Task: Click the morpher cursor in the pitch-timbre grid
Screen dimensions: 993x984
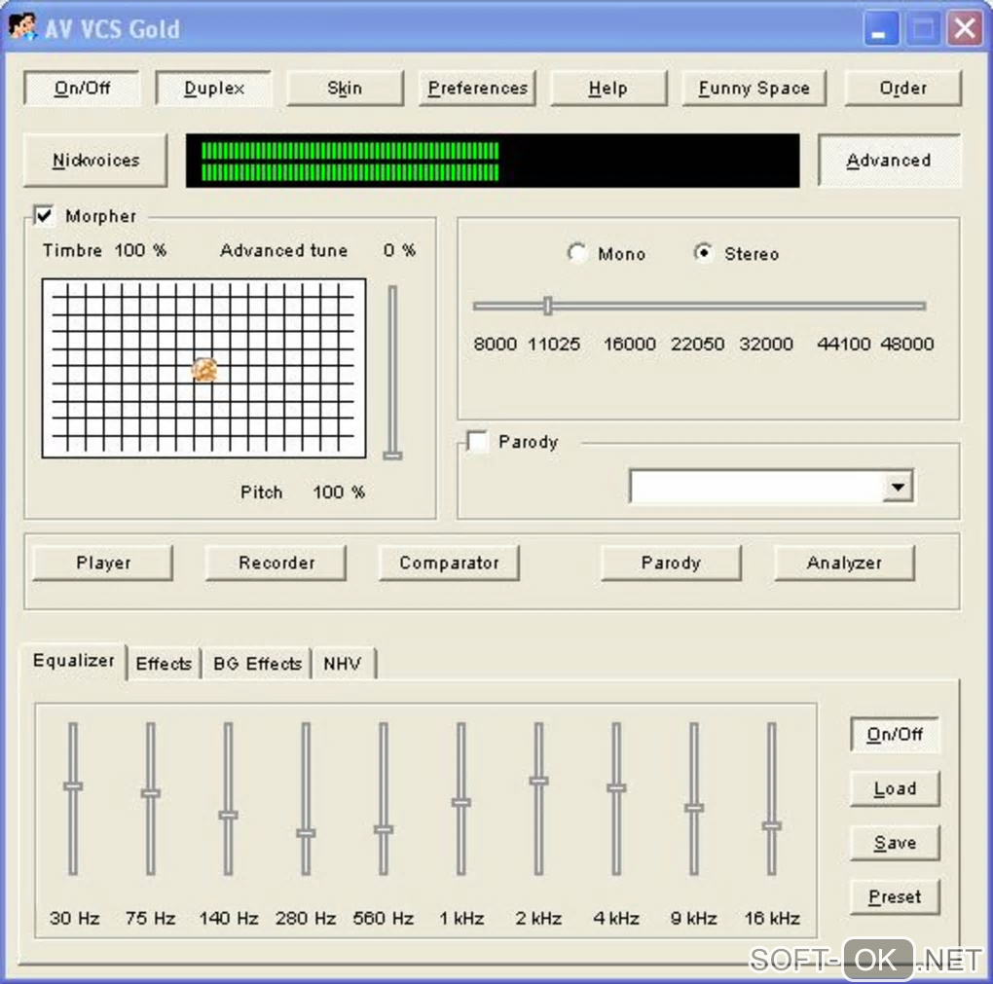Action: [204, 370]
